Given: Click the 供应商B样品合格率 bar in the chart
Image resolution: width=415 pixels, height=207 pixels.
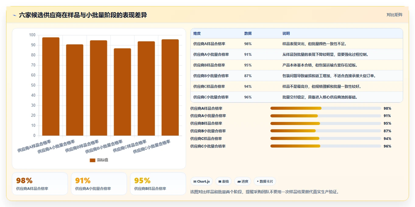Looking at the screenshot, I should click(x=98, y=88).
